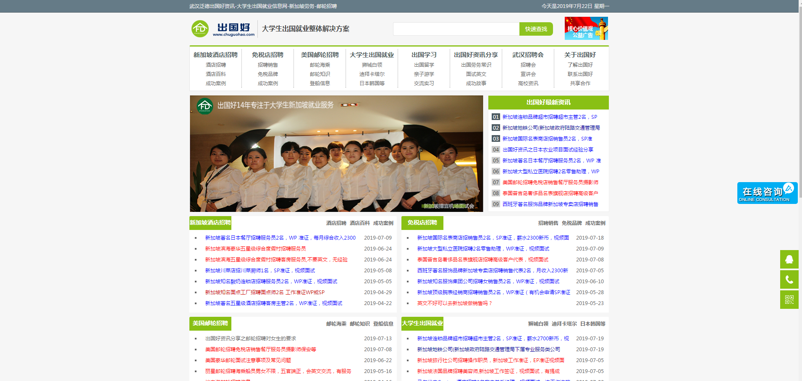
Task: Open article 美国豪华邮轮面试注意事项及常见问题
Action: pos(248,360)
